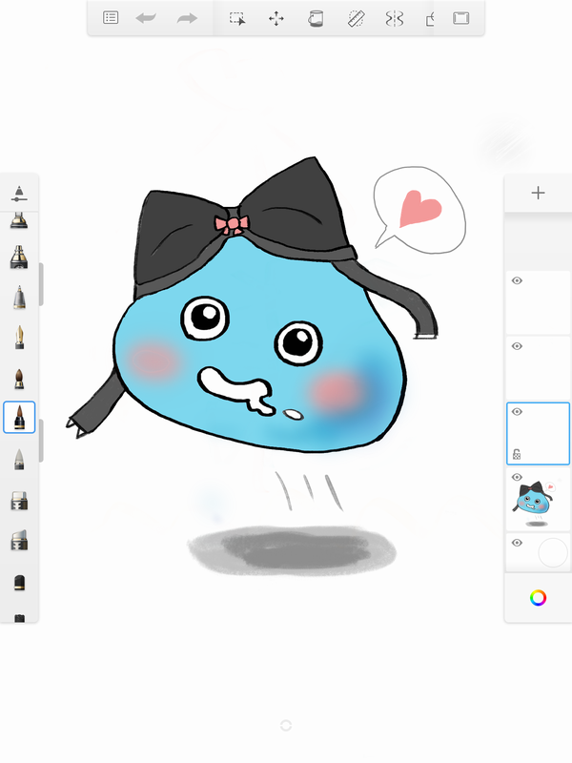The width and height of the screenshot is (572, 763).
Task: Open the color wheel picker
Action: coord(538,598)
